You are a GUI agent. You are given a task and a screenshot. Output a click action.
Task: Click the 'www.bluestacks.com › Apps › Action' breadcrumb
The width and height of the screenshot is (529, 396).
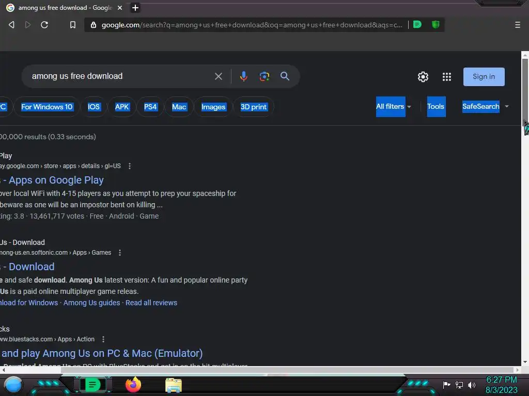47,339
